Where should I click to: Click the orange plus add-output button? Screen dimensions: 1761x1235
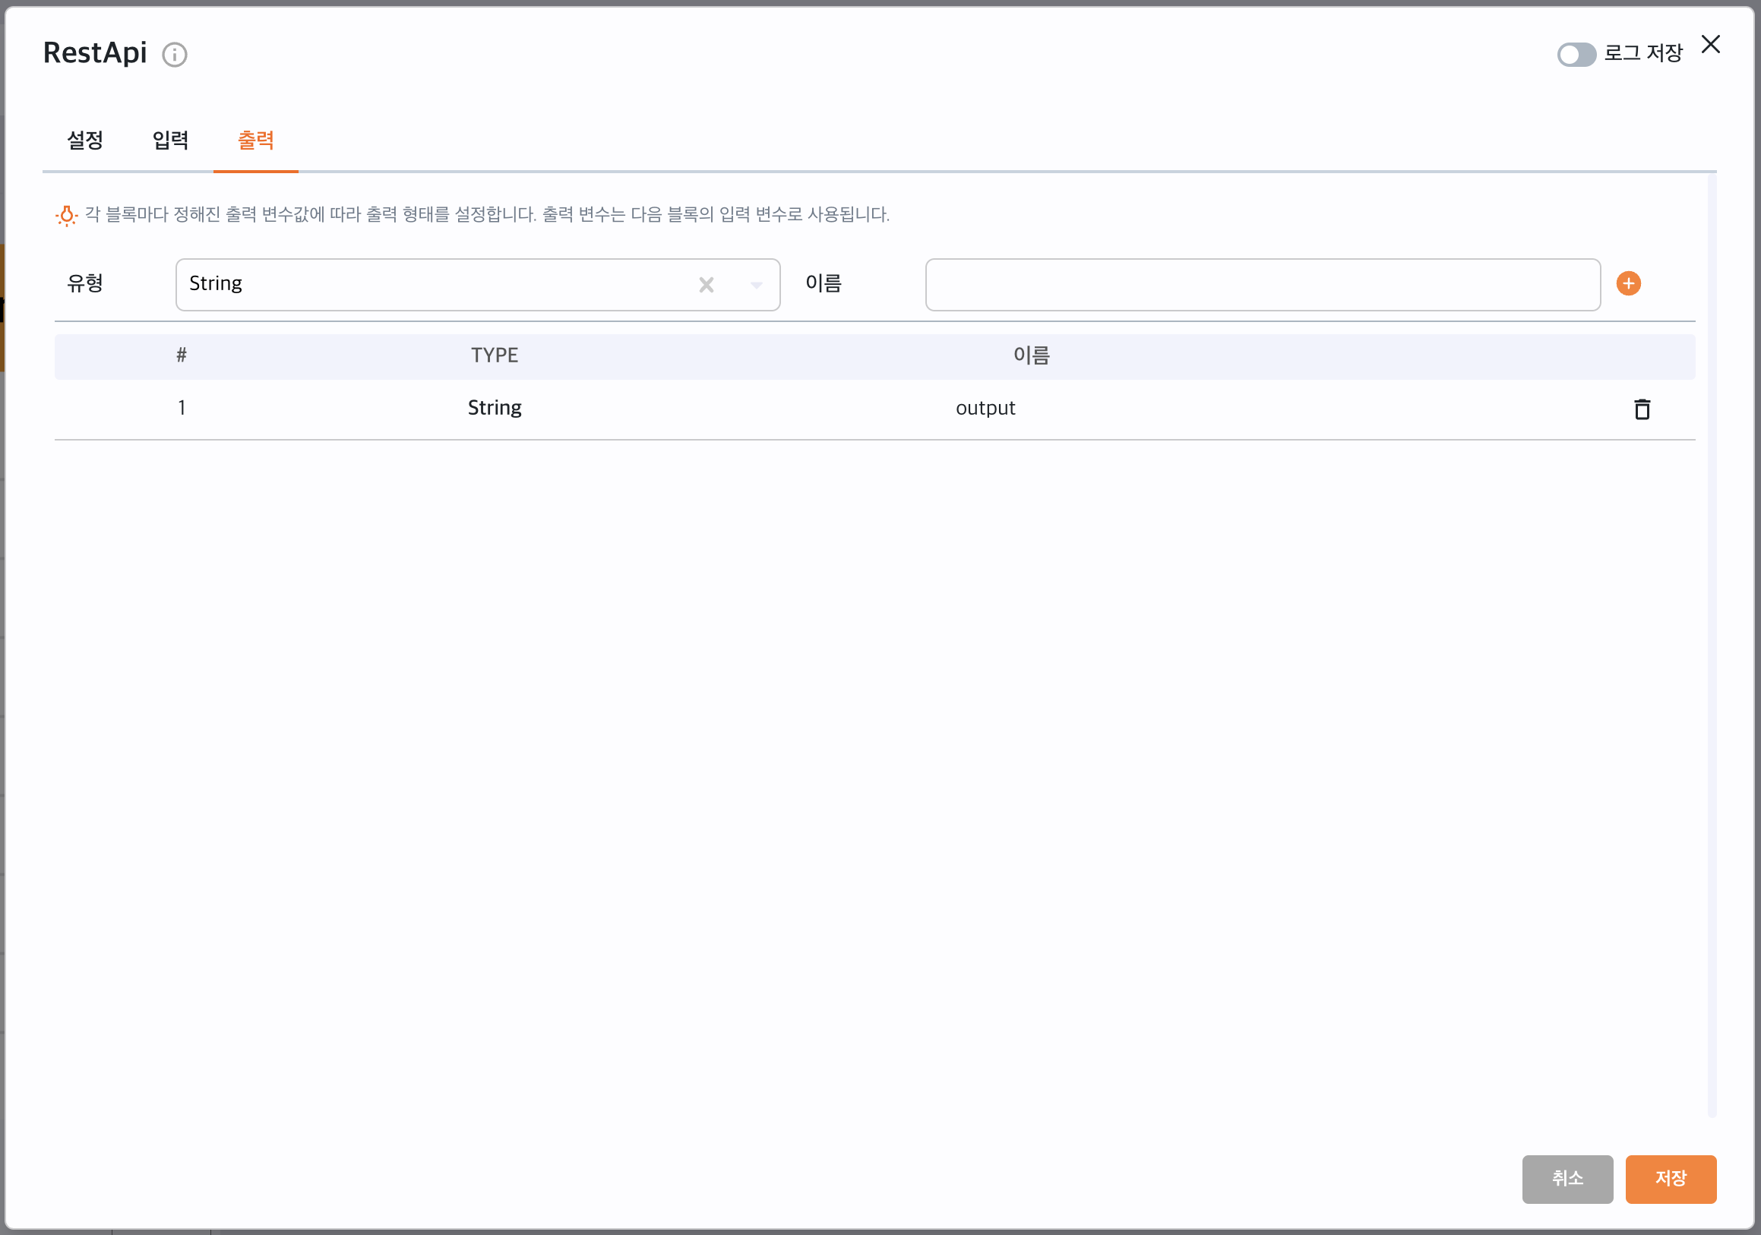point(1627,283)
